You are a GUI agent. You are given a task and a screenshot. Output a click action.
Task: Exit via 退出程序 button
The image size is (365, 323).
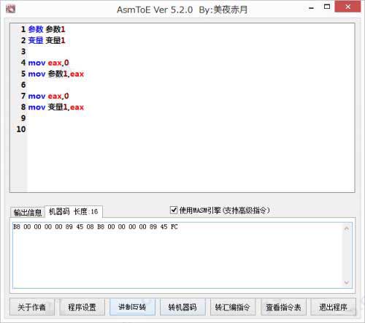[x=333, y=307]
